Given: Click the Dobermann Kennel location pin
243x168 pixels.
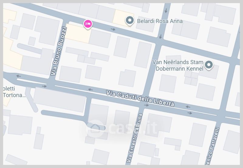Looking at the screenshot, I should coord(209,65).
